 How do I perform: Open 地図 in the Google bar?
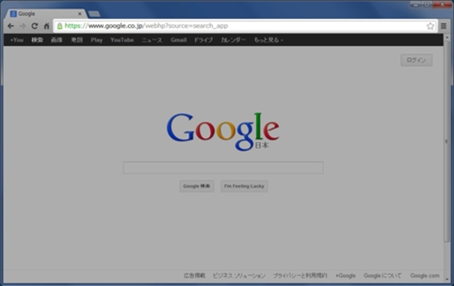(77, 40)
